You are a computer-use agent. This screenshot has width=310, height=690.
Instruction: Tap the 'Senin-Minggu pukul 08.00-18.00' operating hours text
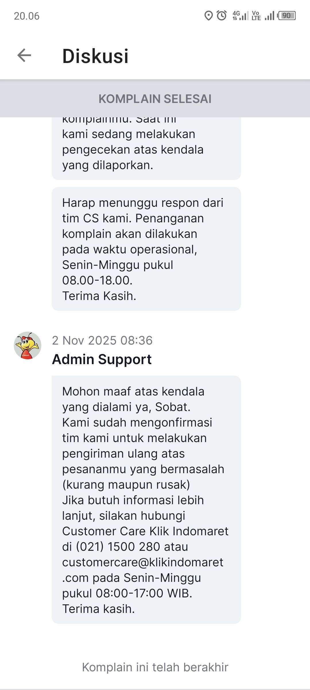118,272
